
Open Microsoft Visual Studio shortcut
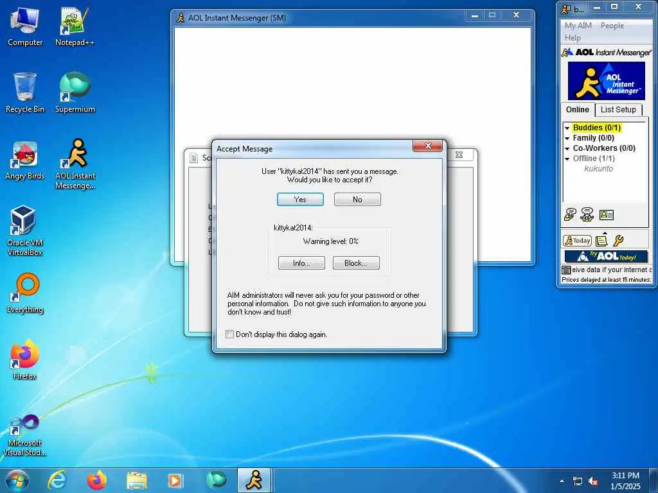(25, 435)
